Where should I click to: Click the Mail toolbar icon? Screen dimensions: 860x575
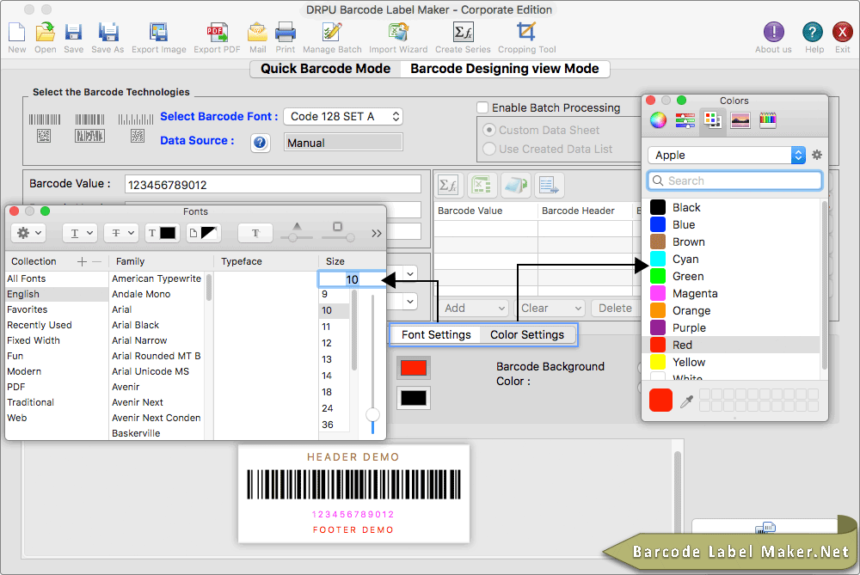click(x=257, y=33)
